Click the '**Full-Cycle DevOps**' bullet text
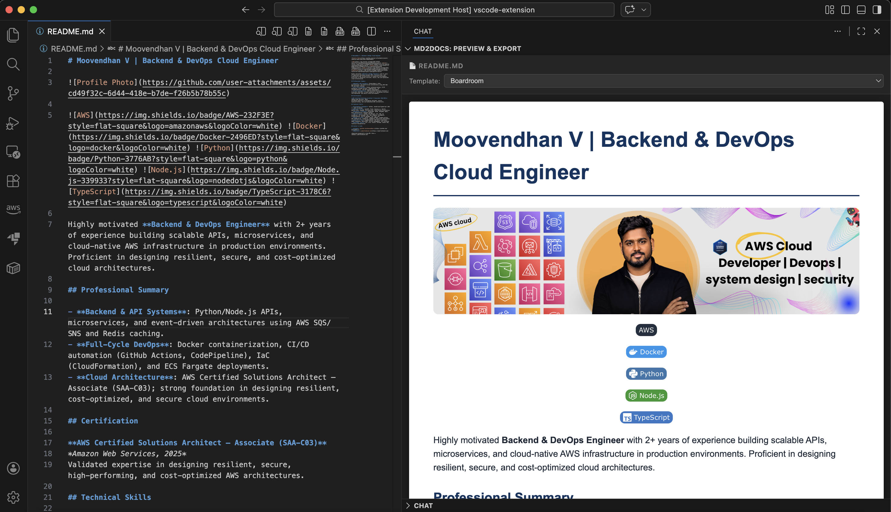 tap(123, 344)
